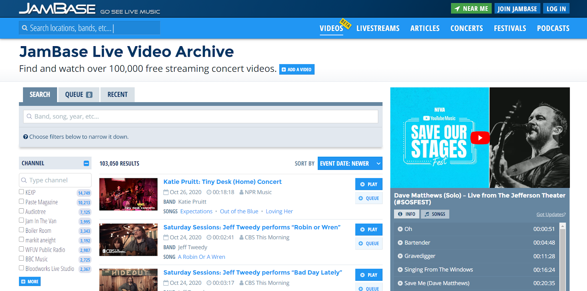This screenshot has width=587, height=291.
Task: Select the Boiler Room channel checkbox
Action: 21,230
